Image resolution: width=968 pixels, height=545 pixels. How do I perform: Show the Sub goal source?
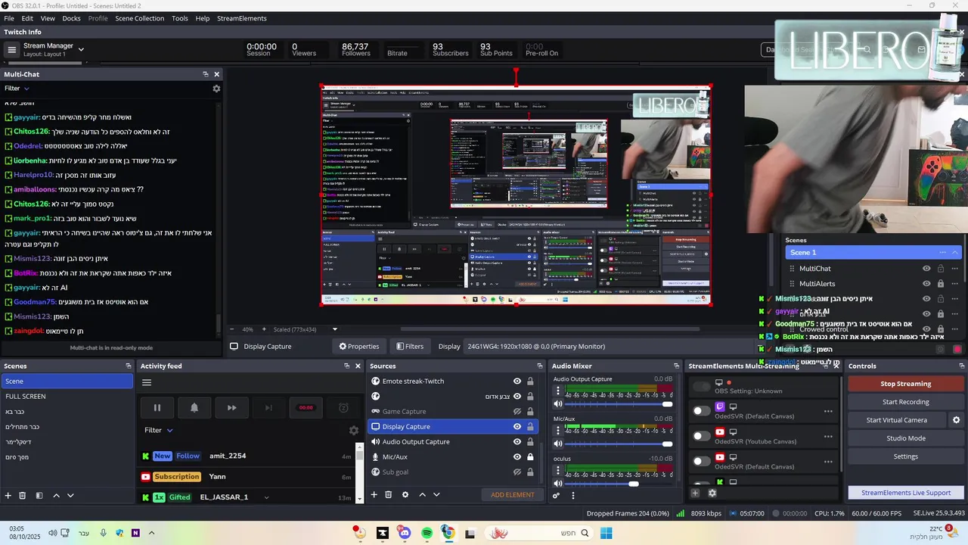click(x=517, y=472)
